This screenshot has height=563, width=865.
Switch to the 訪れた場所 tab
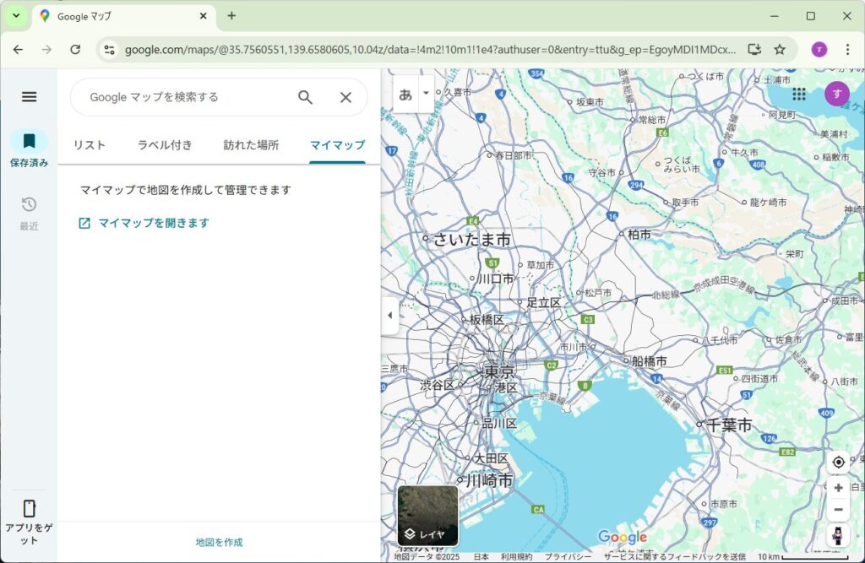click(x=251, y=145)
